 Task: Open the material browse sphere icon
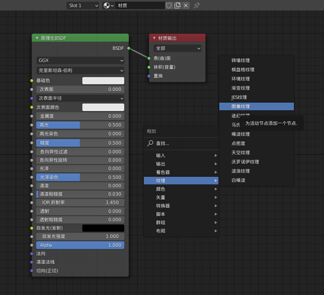pyautogui.click(x=109, y=6)
